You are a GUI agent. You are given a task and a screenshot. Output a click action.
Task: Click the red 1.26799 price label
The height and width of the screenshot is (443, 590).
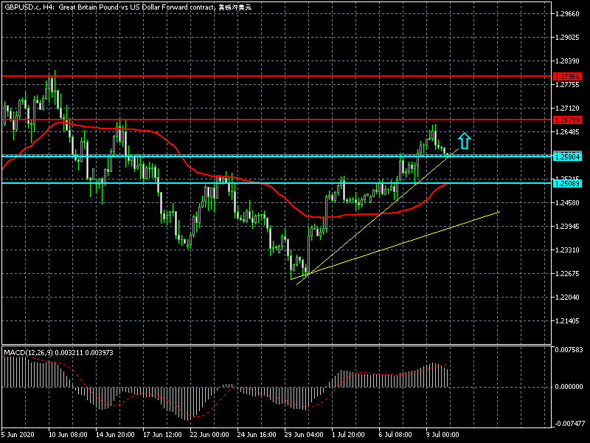(566, 120)
